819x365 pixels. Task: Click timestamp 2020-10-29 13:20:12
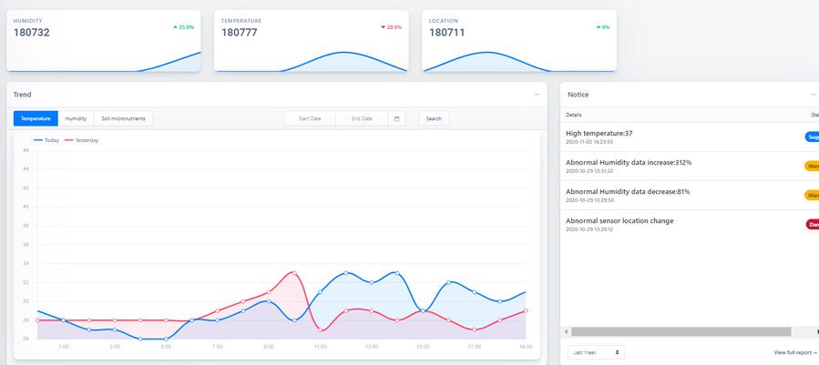[x=589, y=229]
